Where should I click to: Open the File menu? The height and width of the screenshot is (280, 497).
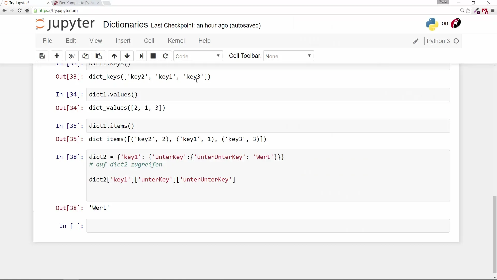coord(47,41)
